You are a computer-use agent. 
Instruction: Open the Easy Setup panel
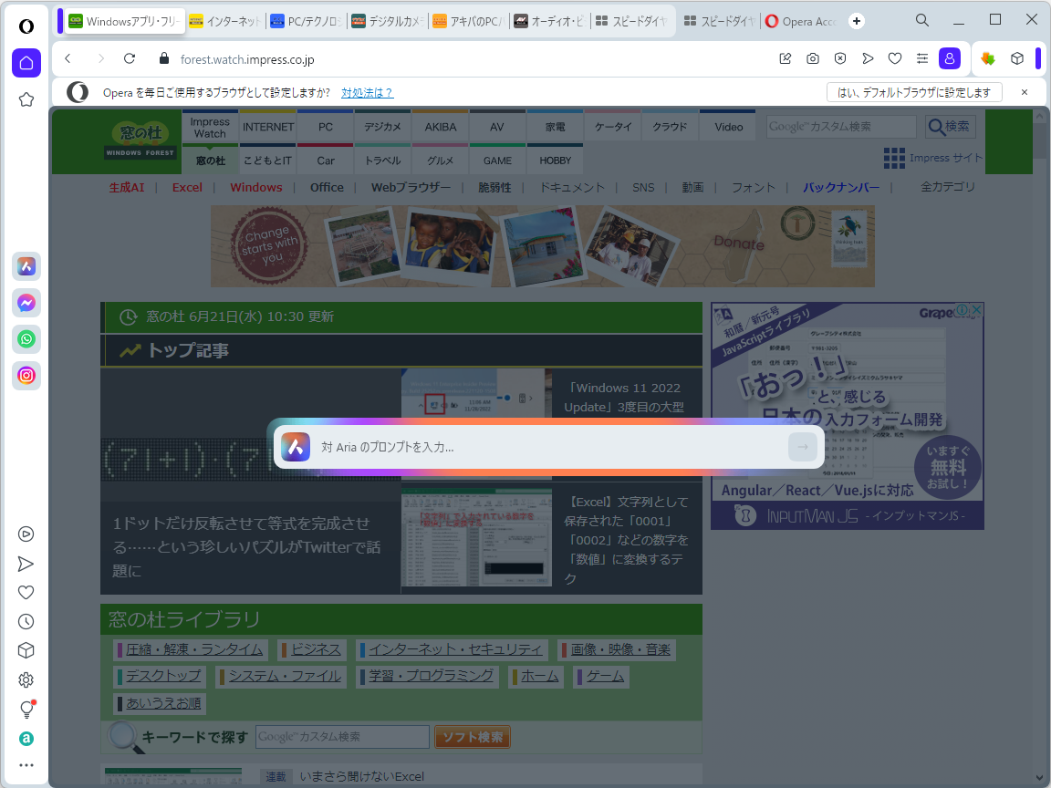pos(922,57)
